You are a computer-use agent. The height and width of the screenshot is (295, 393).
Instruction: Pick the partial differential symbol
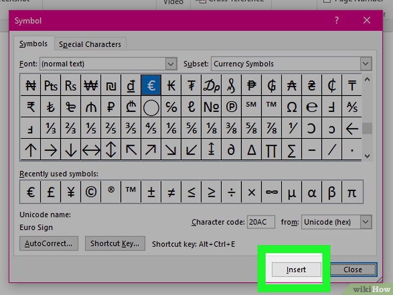pos(232,150)
